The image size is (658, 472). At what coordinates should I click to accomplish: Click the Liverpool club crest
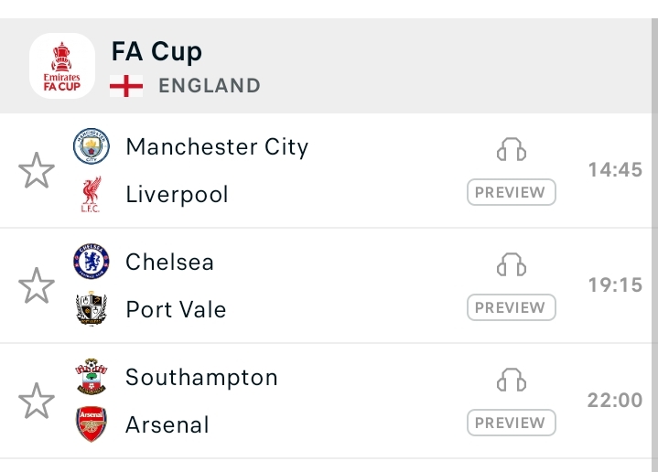[91, 195]
